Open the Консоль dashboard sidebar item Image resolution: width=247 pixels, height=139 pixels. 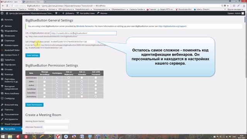tap(8, 20)
